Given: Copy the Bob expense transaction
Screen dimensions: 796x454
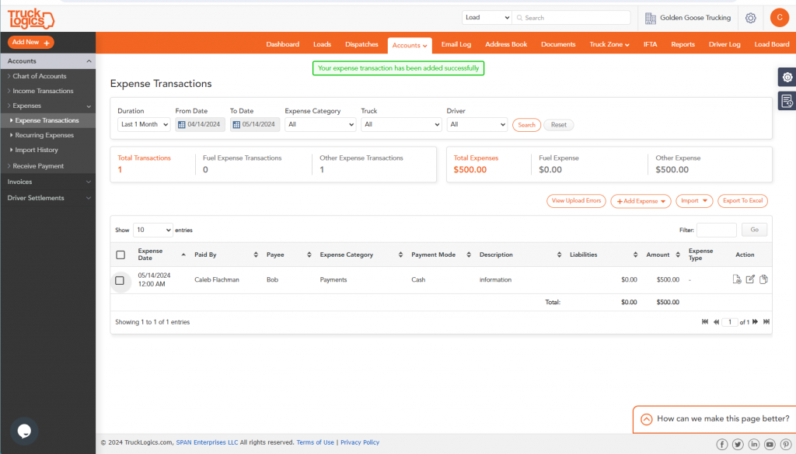Looking at the screenshot, I should click(763, 279).
